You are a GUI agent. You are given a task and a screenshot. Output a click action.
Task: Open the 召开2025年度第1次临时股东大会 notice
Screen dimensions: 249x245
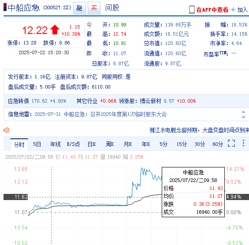(129, 114)
